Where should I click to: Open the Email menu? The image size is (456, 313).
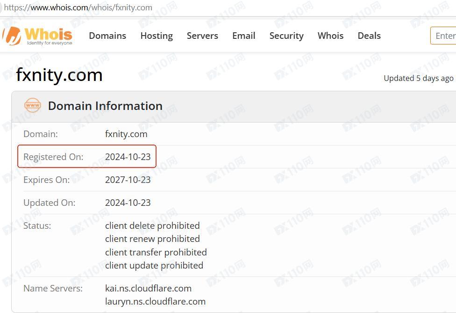coord(244,36)
